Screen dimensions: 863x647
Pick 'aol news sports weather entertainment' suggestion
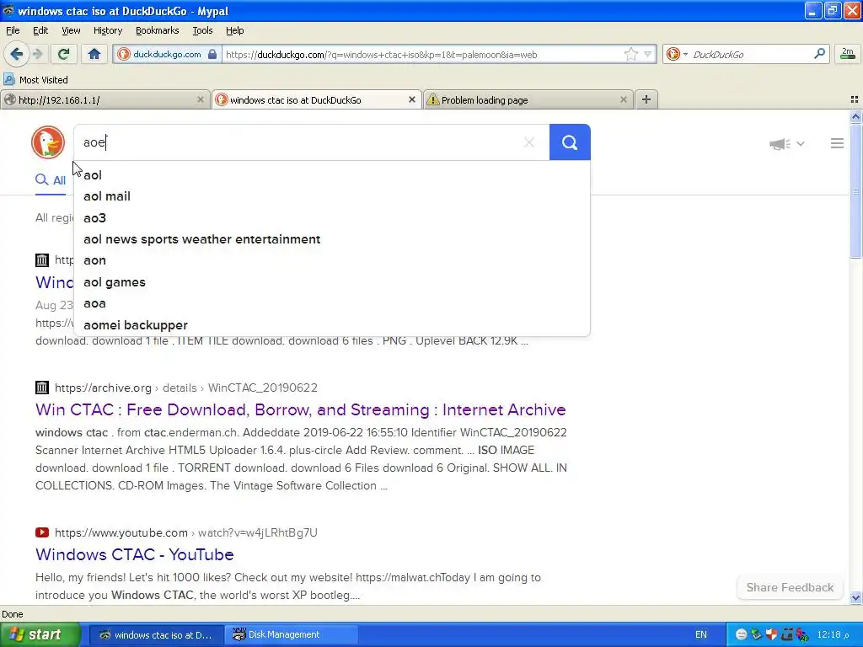[x=332, y=239]
